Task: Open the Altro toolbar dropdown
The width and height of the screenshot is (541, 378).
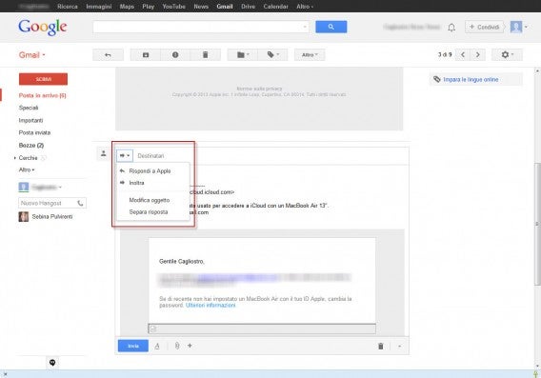Action: pyautogui.click(x=310, y=55)
